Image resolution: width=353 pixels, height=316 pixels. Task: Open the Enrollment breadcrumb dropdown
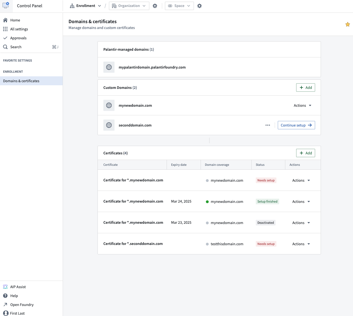(86, 6)
